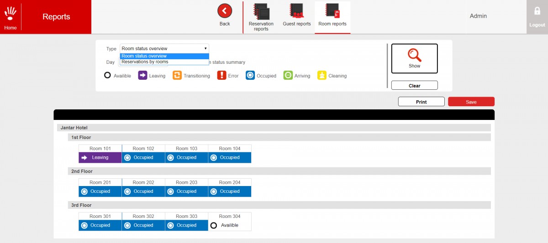This screenshot has width=548, height=243.
Task: Click the Availible legend circle icon
Action: tap(107, 75)
